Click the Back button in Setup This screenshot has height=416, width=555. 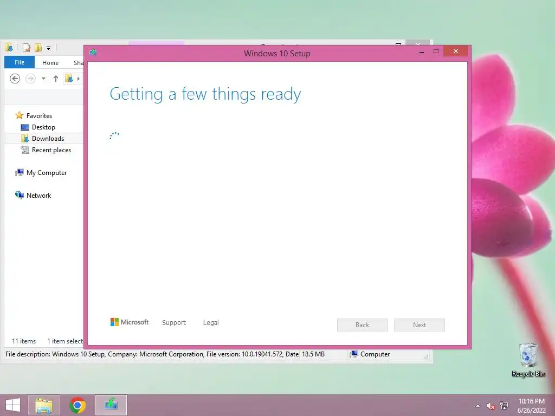(x=363, y=325)
